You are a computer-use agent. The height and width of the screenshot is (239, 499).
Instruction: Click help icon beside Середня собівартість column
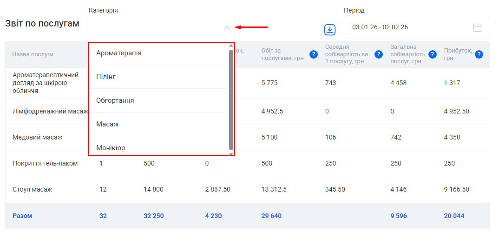tap(379, 54)
